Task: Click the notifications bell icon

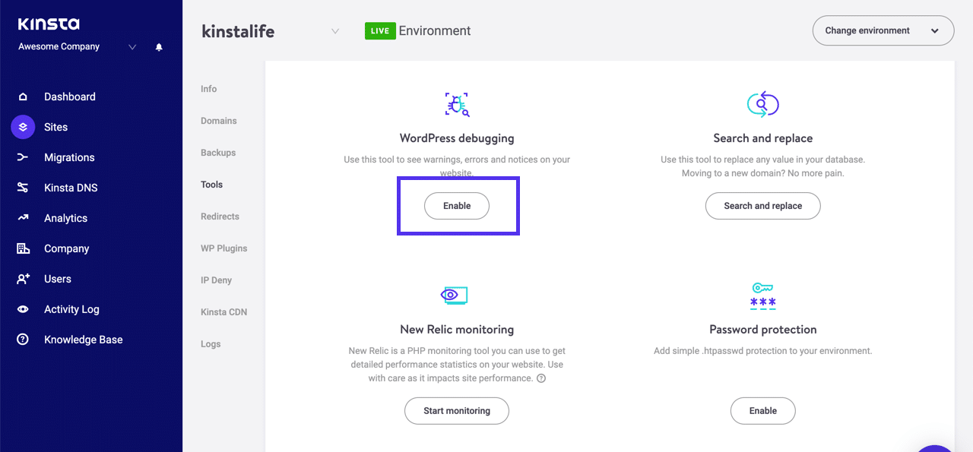Action: [158, 46]
